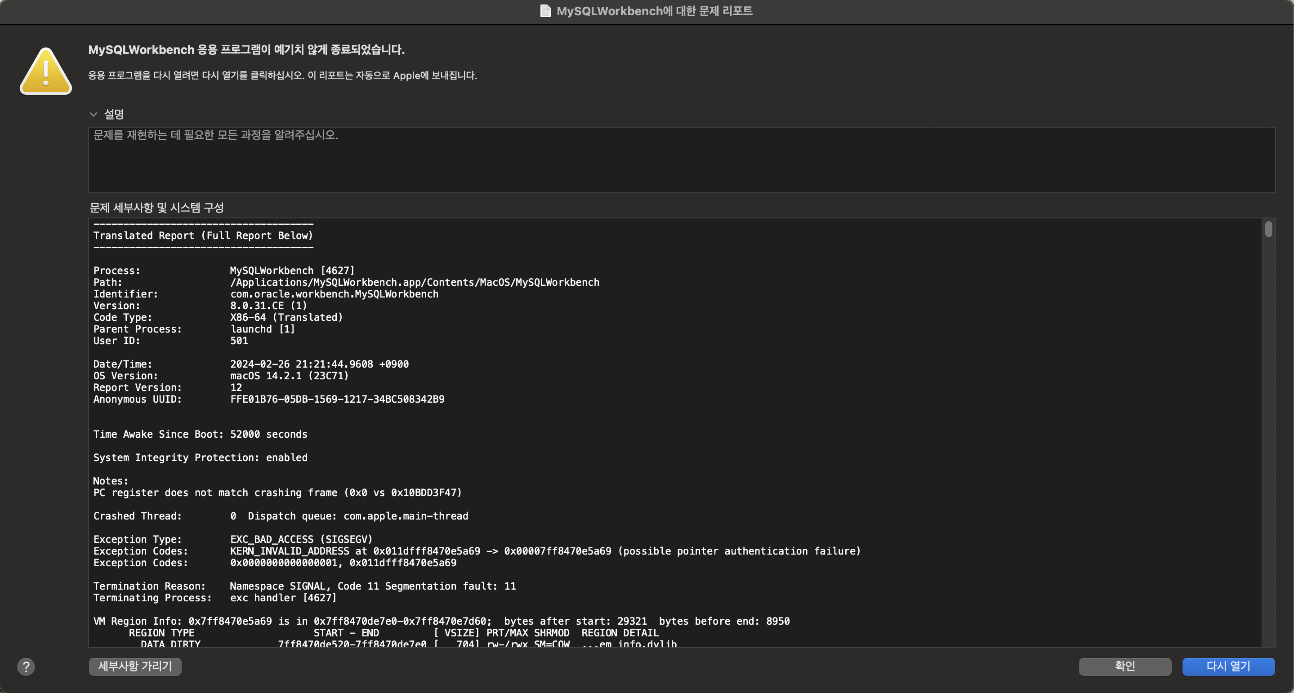Viewport: 1294px width, 693px height.
Task: Click the Exception Type EXC_BAD_ACCESS line
Action: [301, 539]
